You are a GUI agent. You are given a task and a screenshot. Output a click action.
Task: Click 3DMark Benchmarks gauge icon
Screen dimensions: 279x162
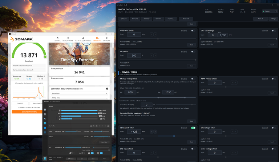pyautogui.click(x=68, y=38)
